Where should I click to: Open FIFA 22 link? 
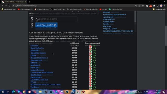pyautogui.click(x=33, y=82)
